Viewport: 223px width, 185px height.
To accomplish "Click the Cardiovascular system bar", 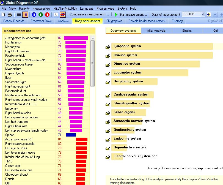I will [x=133, y=95].
